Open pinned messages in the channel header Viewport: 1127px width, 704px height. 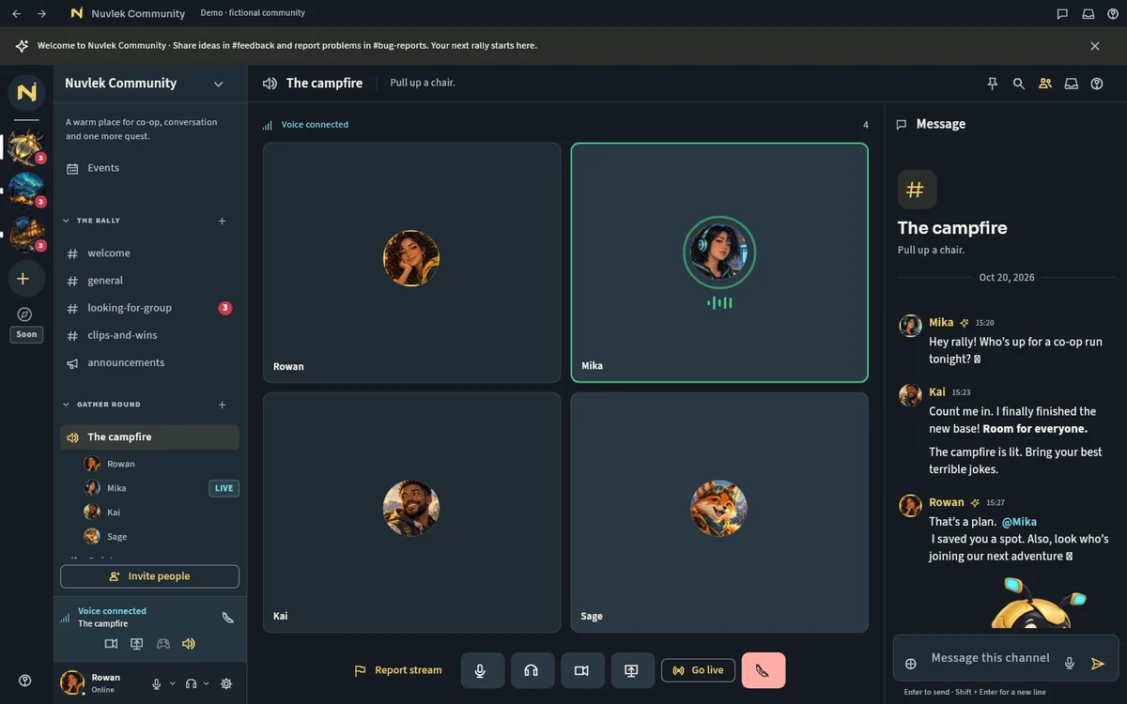993,84
